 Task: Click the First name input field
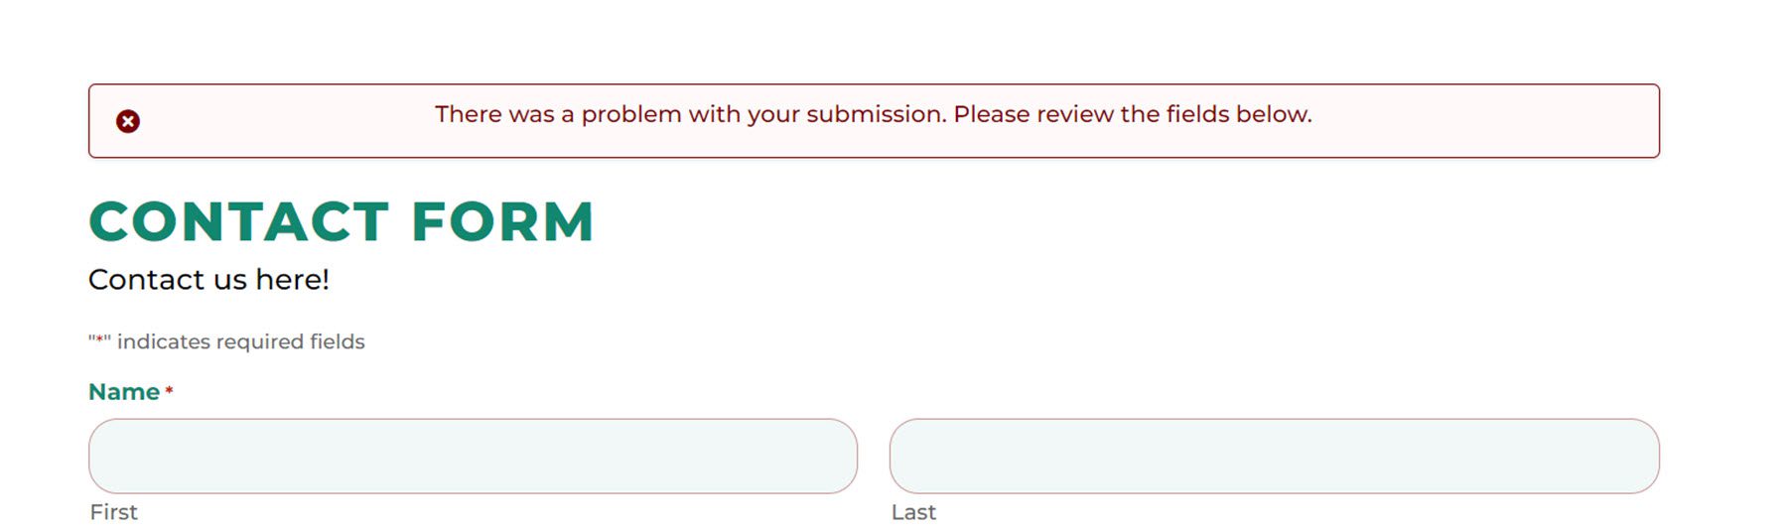[473, 456]
